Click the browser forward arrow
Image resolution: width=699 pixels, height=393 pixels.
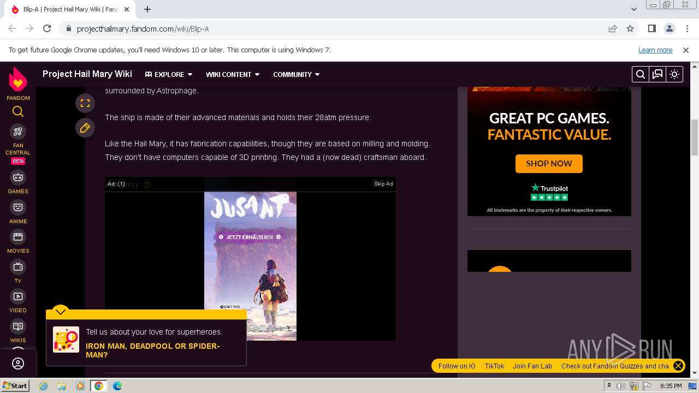[x=29, y=28]
